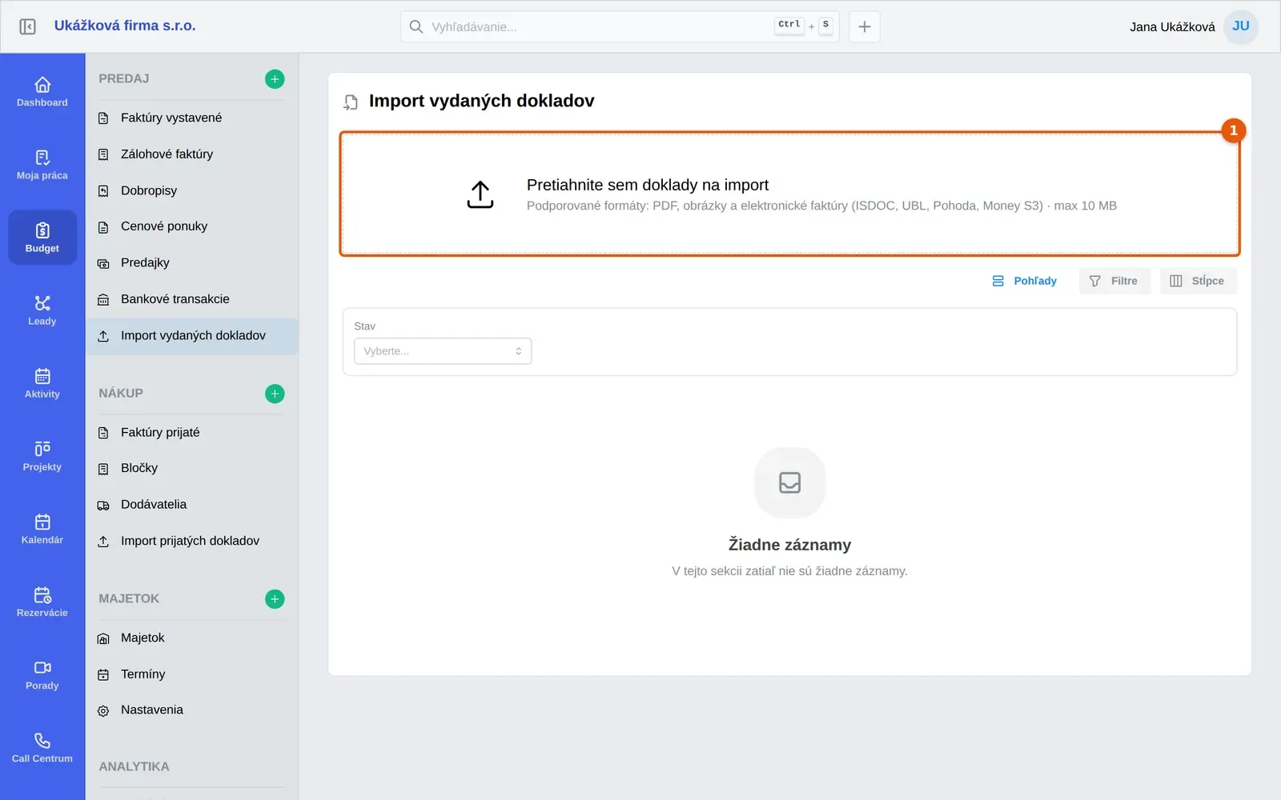Open Predajky
Viewport: 1281px width, 800px height.
(192, 262)
